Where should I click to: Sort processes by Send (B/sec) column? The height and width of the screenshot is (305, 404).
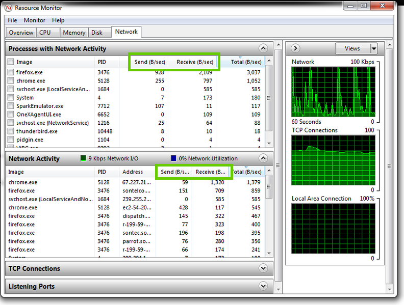click(149, 62)
